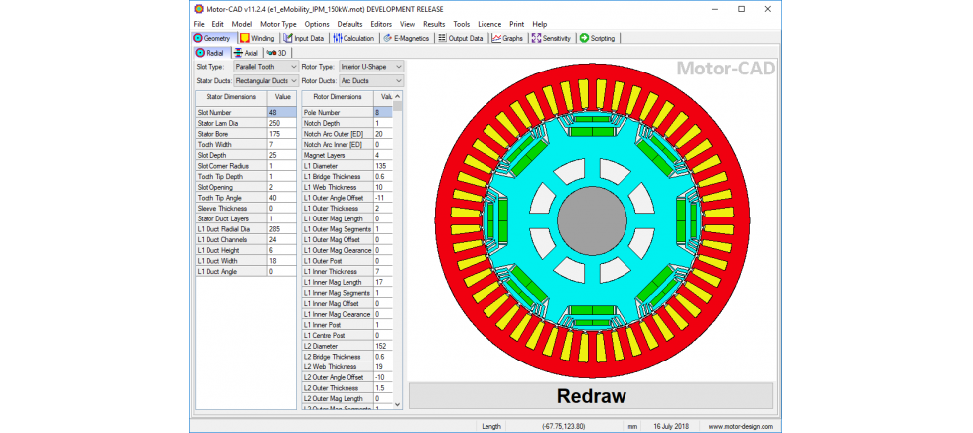
Task: Click the Rotor Dimensions column header
Action: point(338,96)
